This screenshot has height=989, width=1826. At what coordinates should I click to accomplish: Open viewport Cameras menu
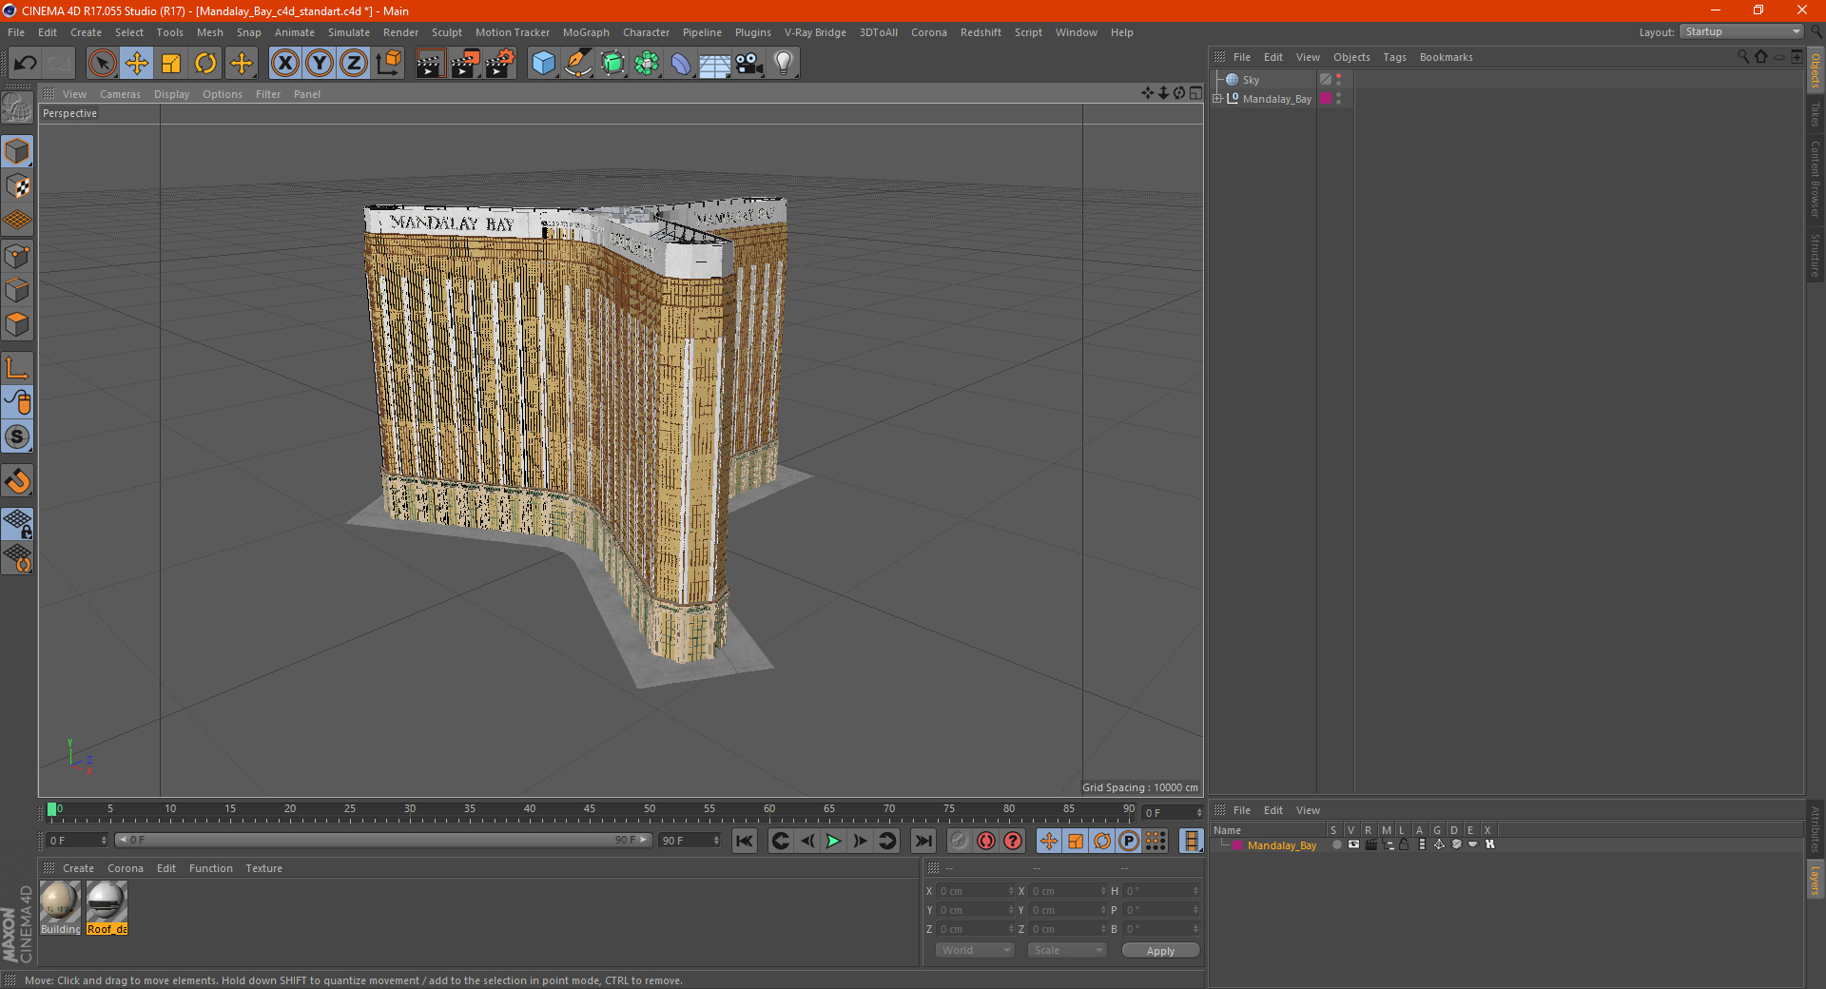pos(120,94)
